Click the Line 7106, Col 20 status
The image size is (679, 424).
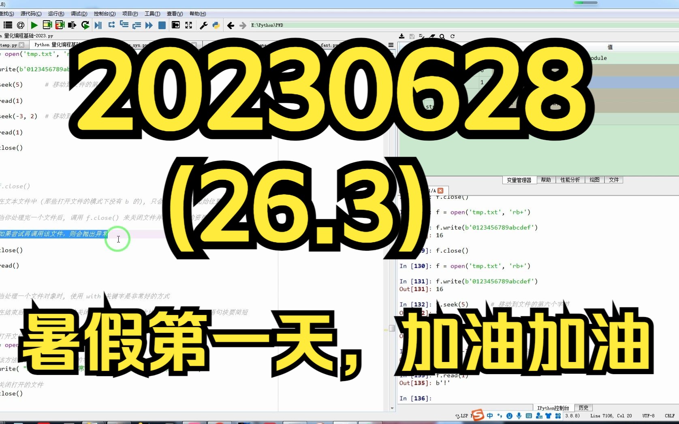(x=611, y=416)
